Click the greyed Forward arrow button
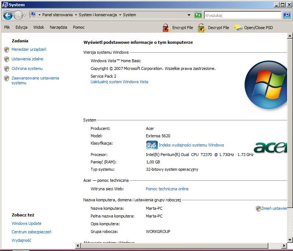The width and height of the screenshot is (293, 251). click(18, 15)
